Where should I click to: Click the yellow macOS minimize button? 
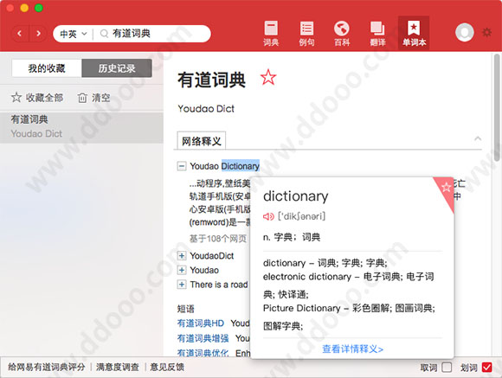pos(24,8)
